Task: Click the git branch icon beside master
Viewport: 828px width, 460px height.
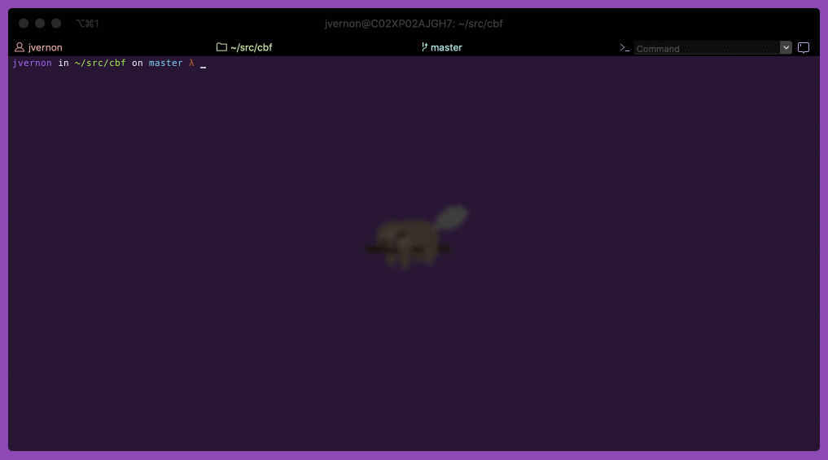Action: (x=424, y=47)
